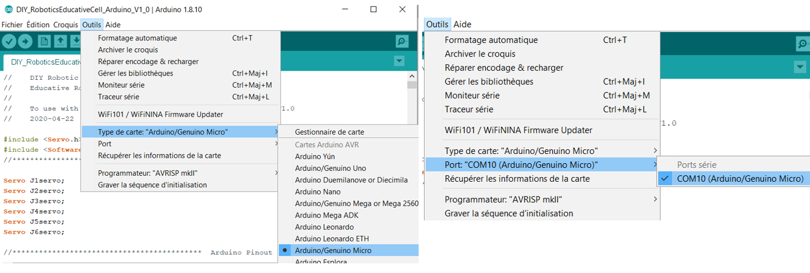Viewport: 810px width, 273px height.
Task: Maximize the Arduino window
Action: [374, 9]
